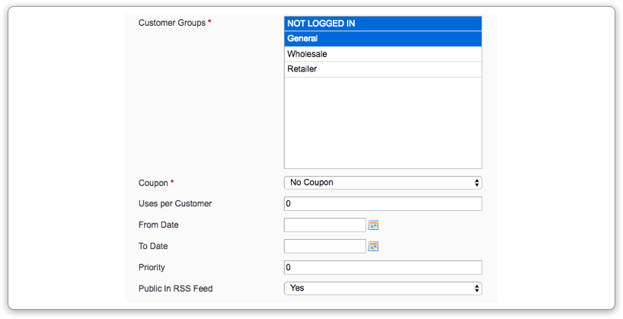Click the Customer Groups label
Image resolution: width=623 pixels, height=319 pixels.
[172, 23]
